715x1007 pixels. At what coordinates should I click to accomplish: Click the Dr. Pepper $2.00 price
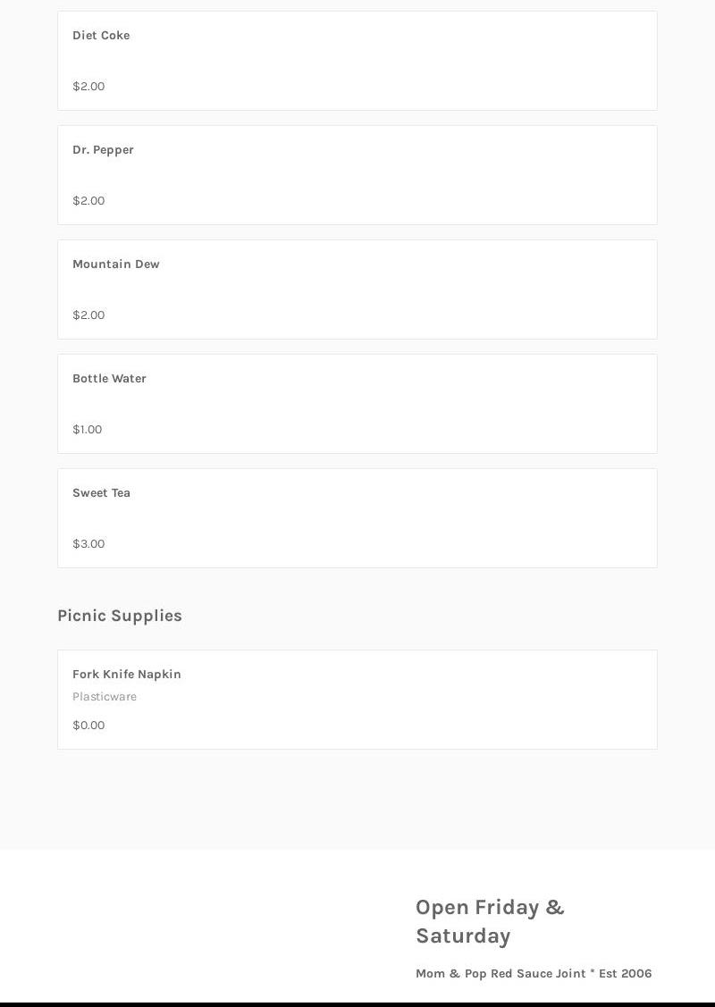[x=88, y=201]
